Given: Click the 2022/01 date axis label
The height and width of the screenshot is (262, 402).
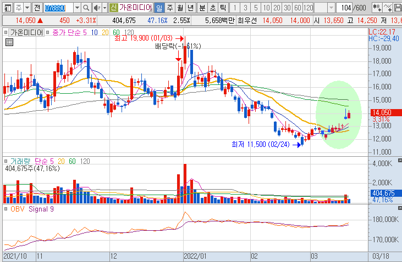Looking at the screenshot, I should pyautogui.click(x=195, y=256).
